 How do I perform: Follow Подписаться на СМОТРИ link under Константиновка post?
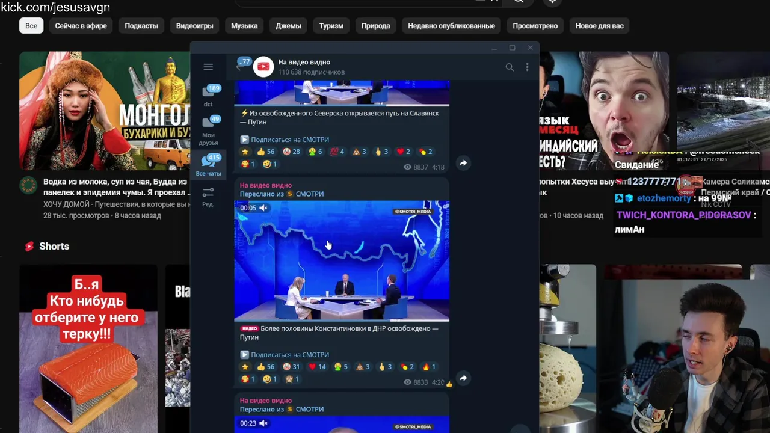tap(289, 355)
